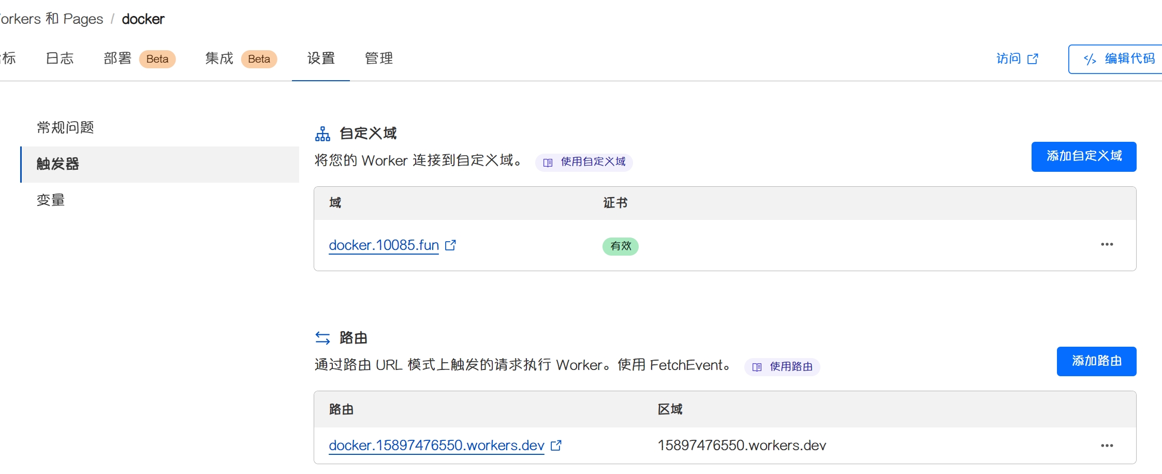Open the 使用路由 documentation link

point(782,367)
